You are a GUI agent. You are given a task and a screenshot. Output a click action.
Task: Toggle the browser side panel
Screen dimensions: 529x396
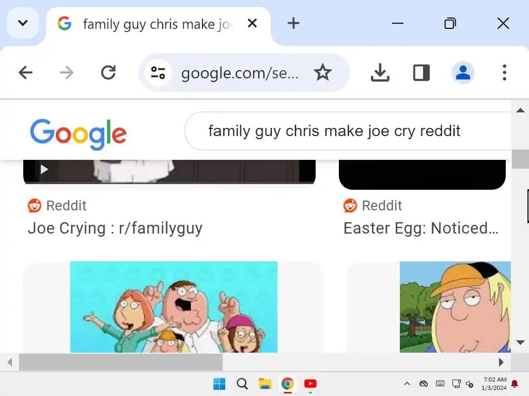[x=422, y=73]
